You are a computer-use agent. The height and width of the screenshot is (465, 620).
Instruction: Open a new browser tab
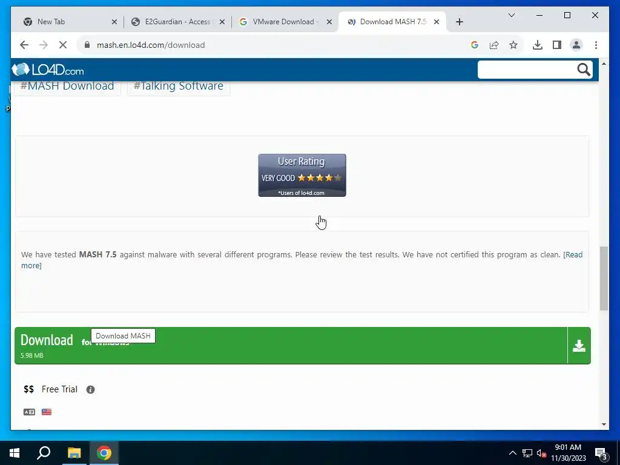(x=459, y=22)
